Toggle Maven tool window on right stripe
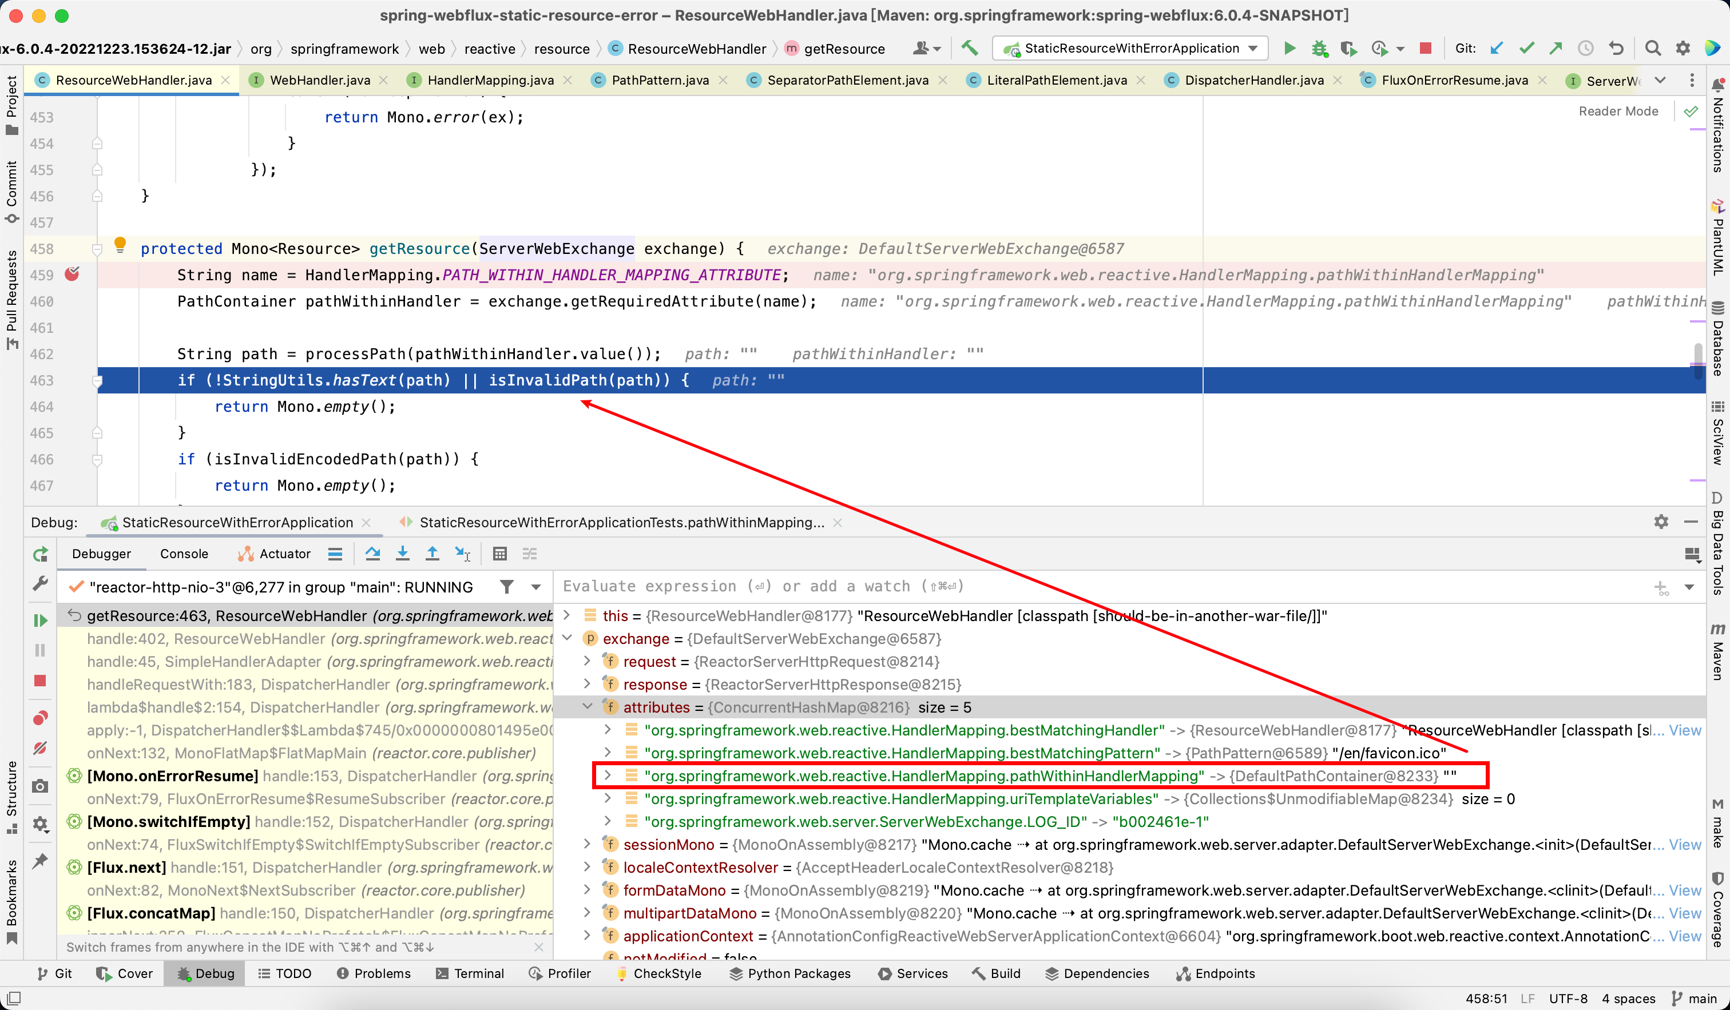 click(x=1717, y=652)
